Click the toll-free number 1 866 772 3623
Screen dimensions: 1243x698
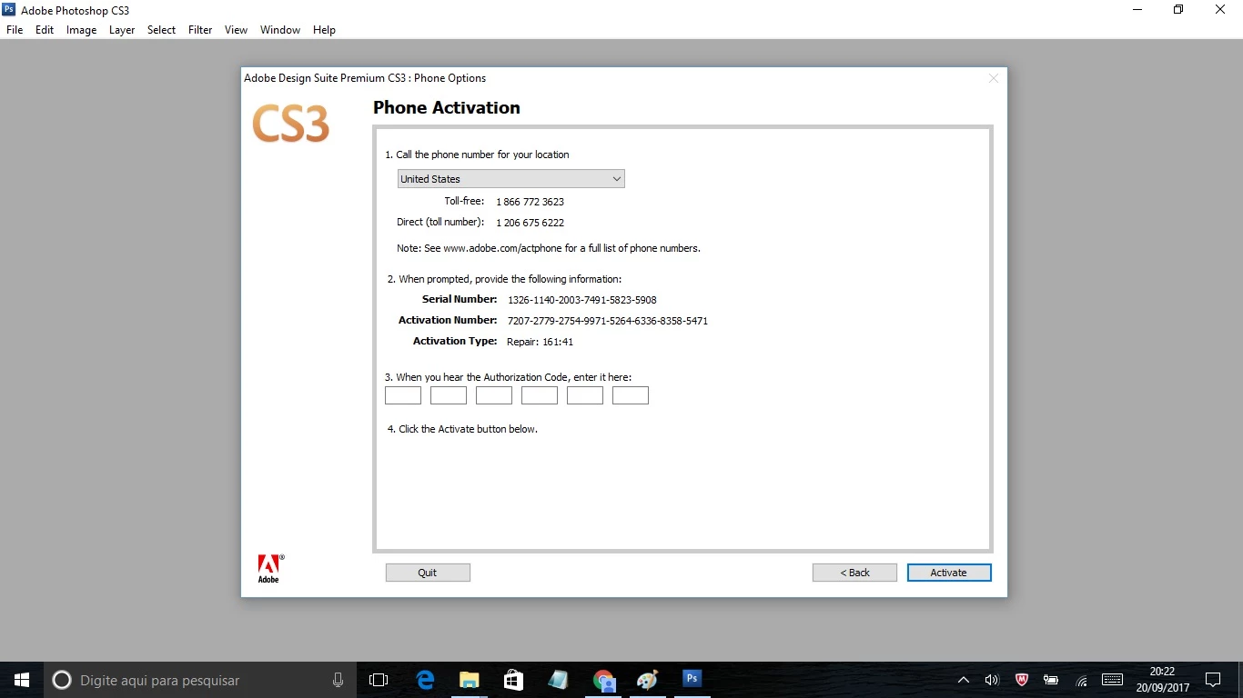pos(530,202)
